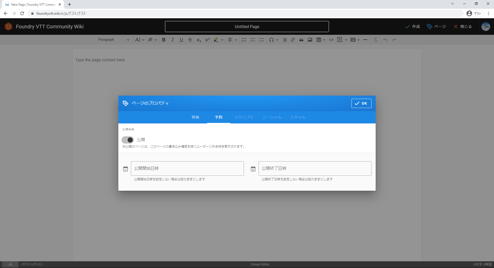Click the calendar icon beside 公開開始日時
The width and height of the screenshot is (494, 268).
pyautogui.click(x=126, y=169)
